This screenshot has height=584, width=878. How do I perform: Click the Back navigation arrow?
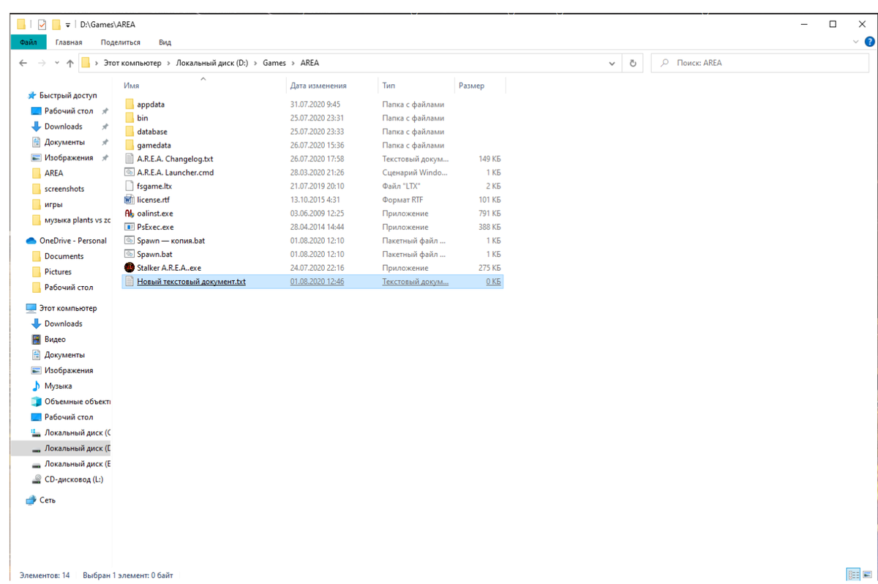pyautogui.click(x=23, y=63)
